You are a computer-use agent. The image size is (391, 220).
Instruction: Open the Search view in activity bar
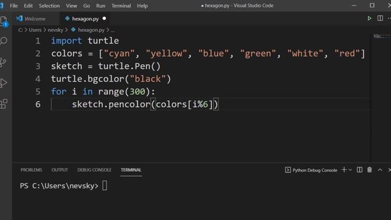[x=4, y=41]
